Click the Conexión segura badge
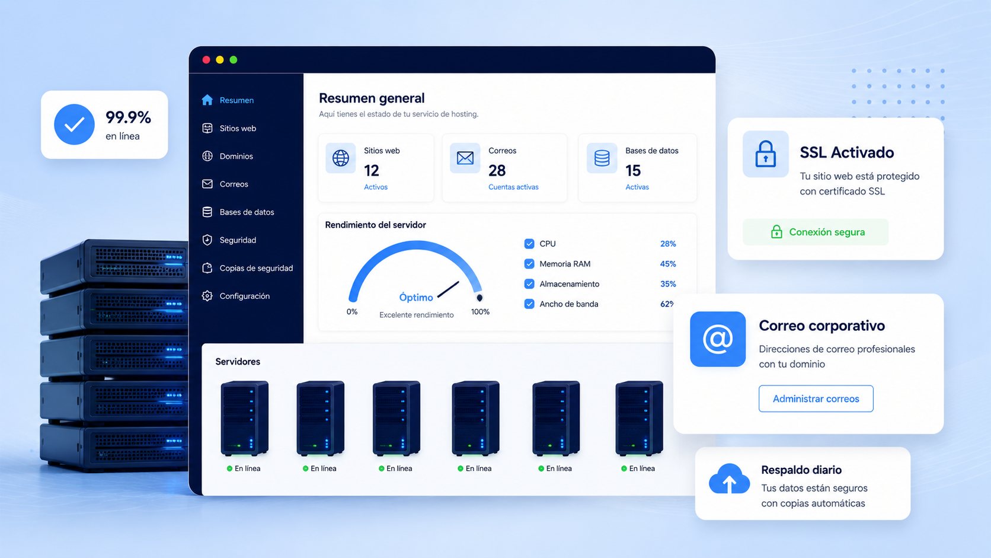This screenshot has height=558, width=991. coord(816,232)
